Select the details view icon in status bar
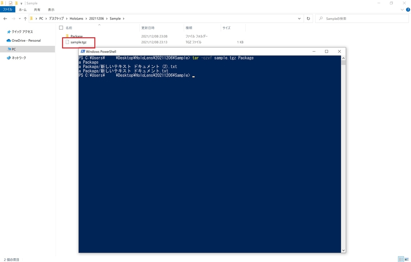Screen dimensions: 411x262 point(401,259)
